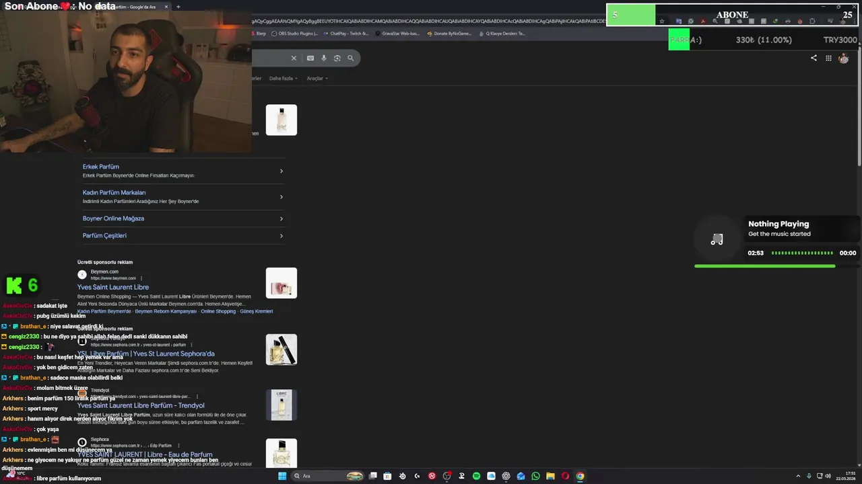The image size is (862, 484).
Task: Open the Araçlar dropdown
Action: click(317, 78)
